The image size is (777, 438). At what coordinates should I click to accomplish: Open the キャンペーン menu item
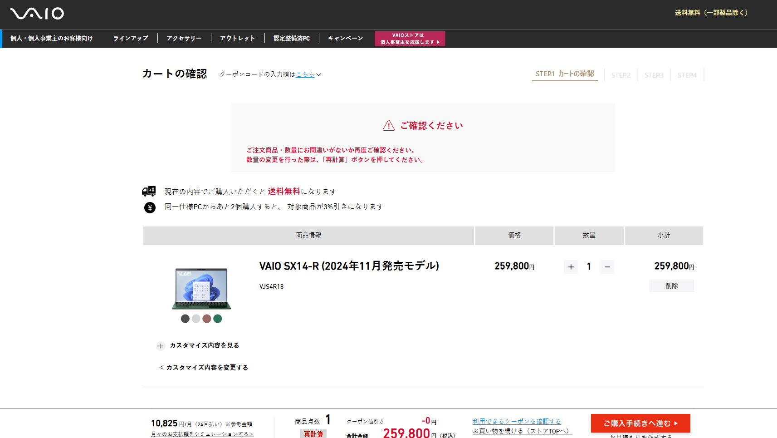pyautogui.click(x=345, y=39)
